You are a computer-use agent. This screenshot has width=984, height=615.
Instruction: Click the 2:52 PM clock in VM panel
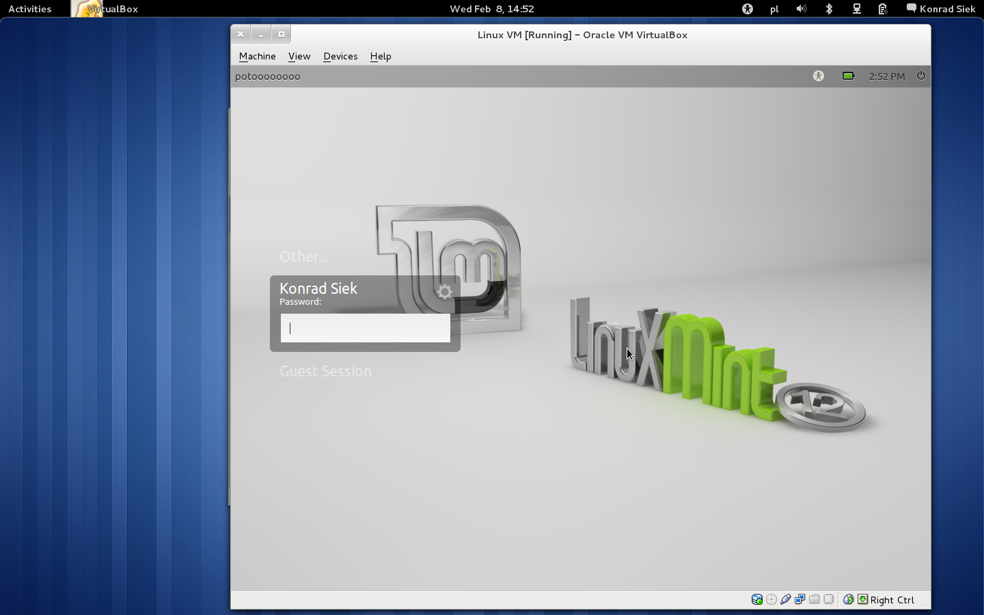click(x=887, y=76)
